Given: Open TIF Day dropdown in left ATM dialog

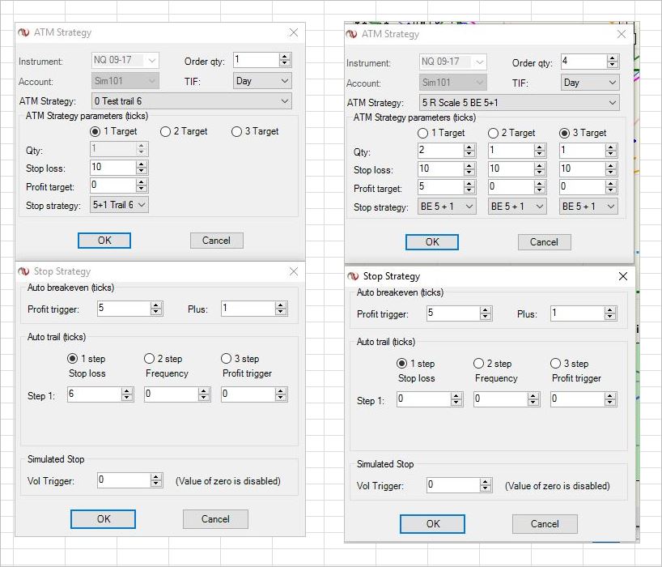Looking at the screenshot, I should pyautogui.click(x=261, y=81).
